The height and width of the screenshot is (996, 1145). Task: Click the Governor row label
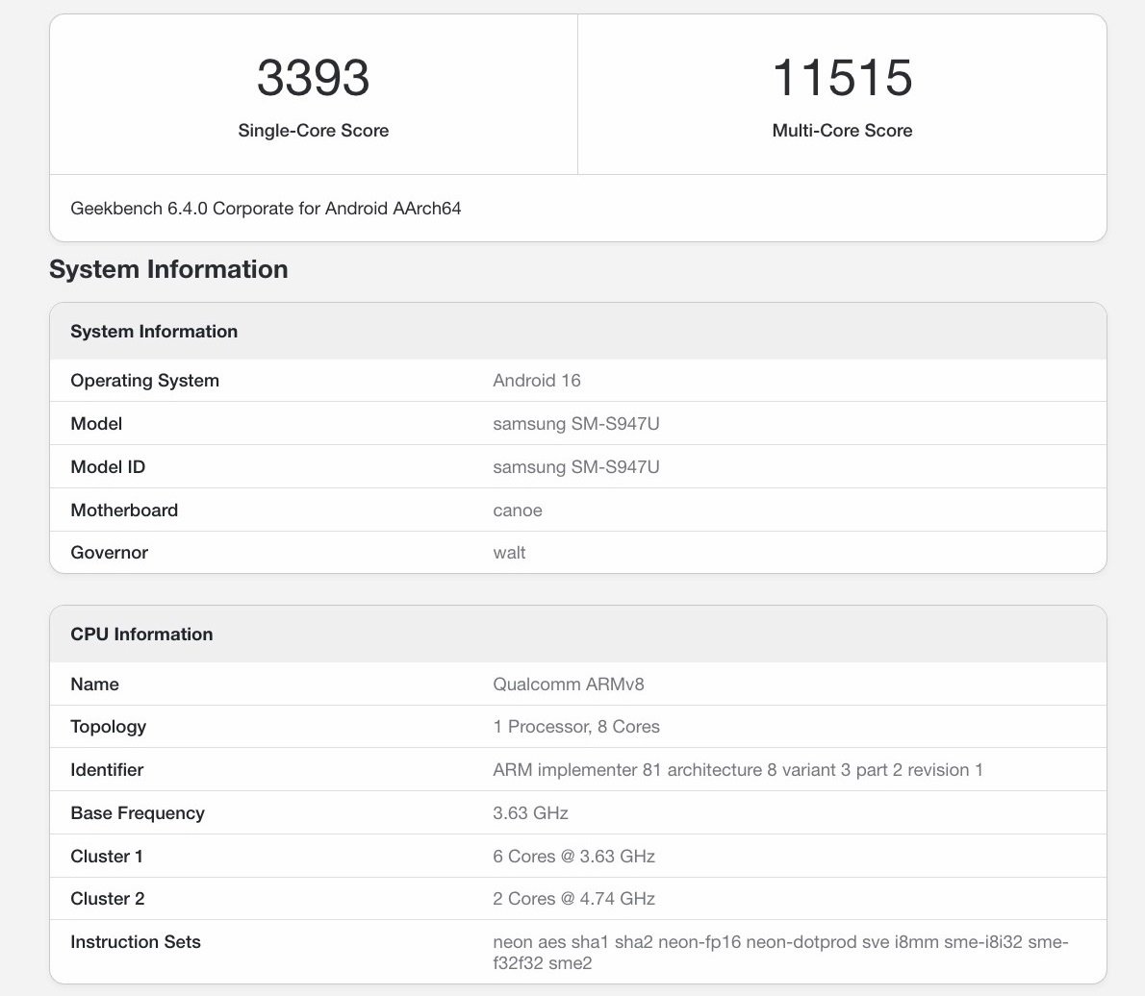point(110,553)
